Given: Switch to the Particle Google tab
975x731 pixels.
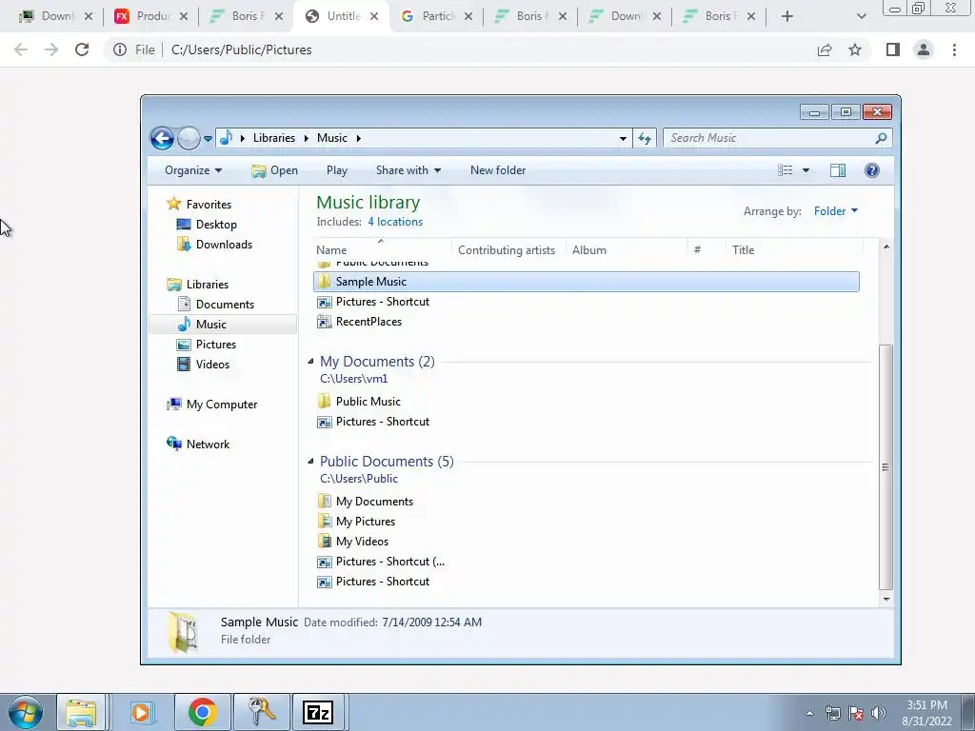Looking at the screenshot, I should [x=436, y=16].
